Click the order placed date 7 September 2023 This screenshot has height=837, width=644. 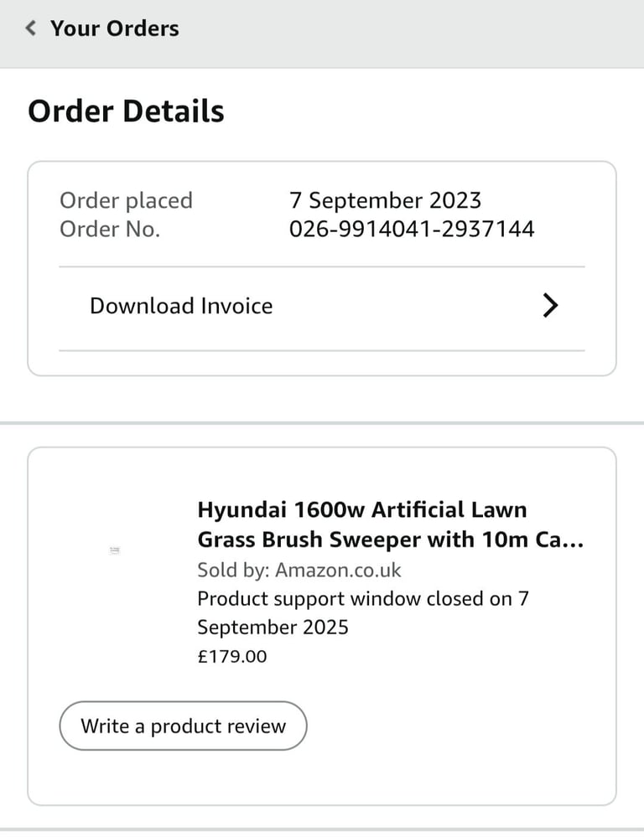[x=386, y=200]
